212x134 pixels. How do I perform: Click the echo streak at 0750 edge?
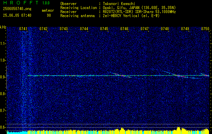(205, 75)
